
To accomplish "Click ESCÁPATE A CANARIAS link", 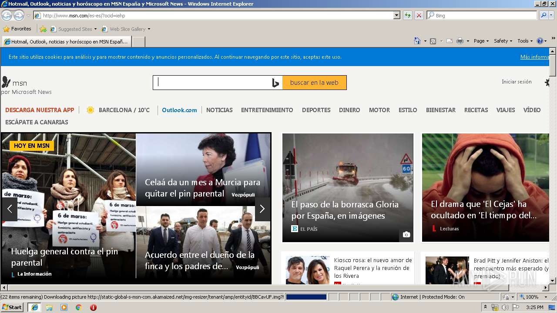I will point(37,122).
